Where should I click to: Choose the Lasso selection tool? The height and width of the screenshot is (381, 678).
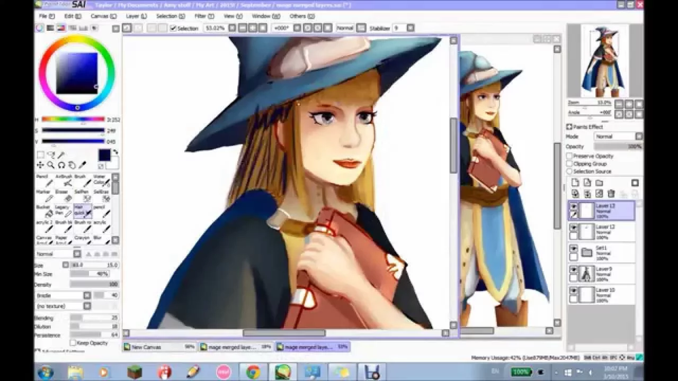pyautogui.click(x=51, y=155)
